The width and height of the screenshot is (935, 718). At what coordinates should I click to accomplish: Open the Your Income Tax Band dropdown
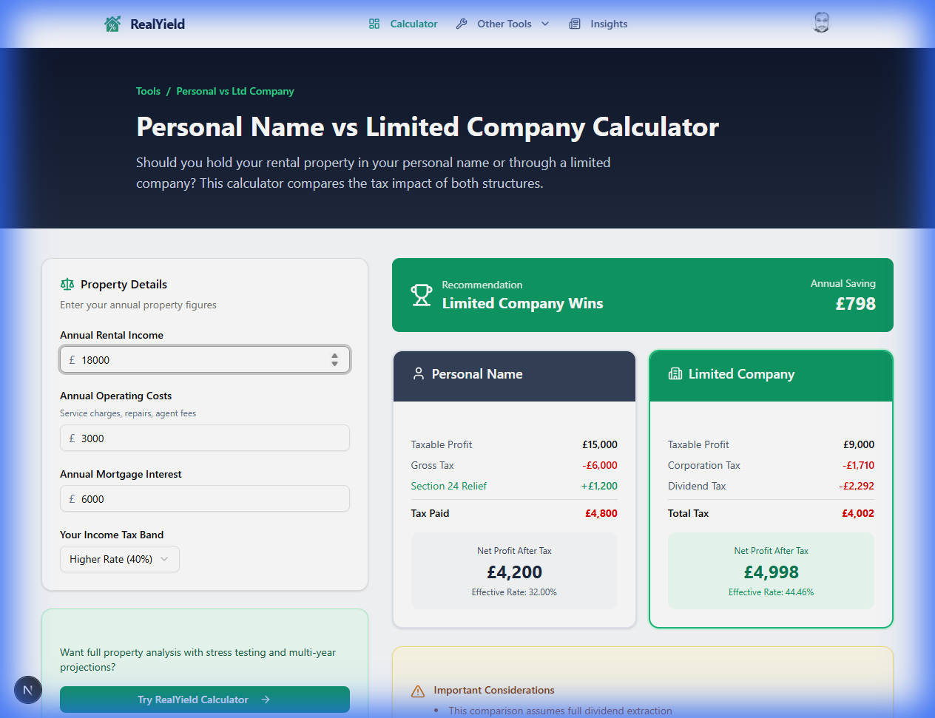click(119, 559)
